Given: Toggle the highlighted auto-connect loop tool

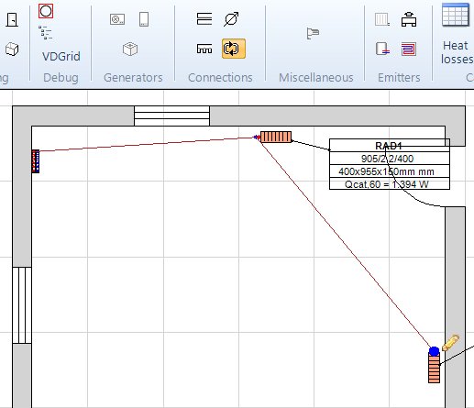Looking at the screenshot, I should (234, 49).
